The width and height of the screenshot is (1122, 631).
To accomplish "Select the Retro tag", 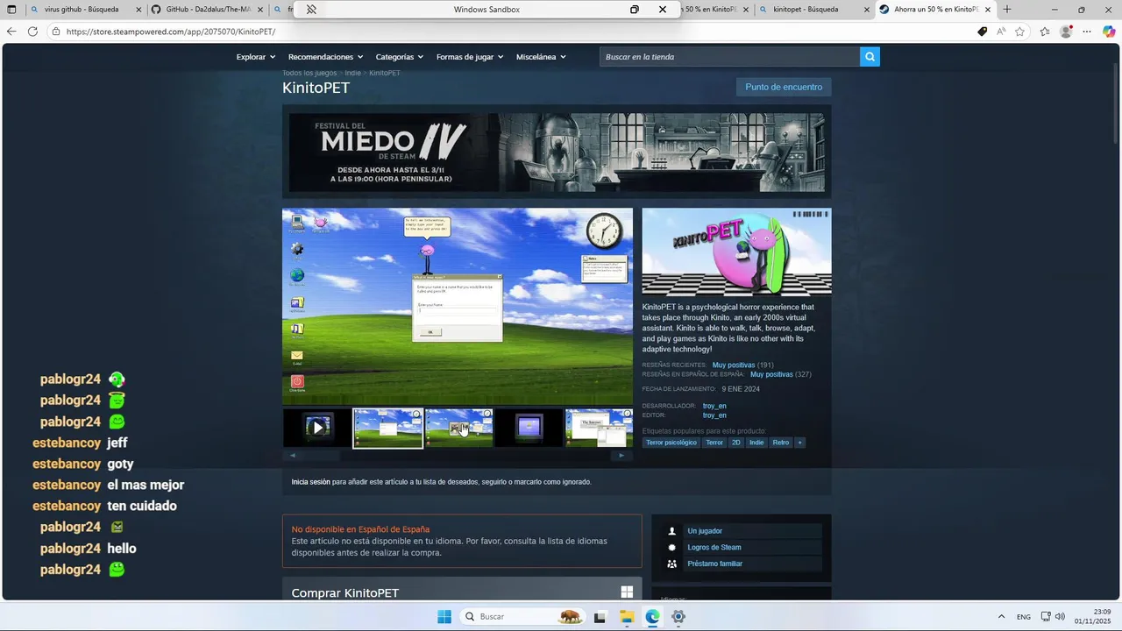I will pos(781,443).
